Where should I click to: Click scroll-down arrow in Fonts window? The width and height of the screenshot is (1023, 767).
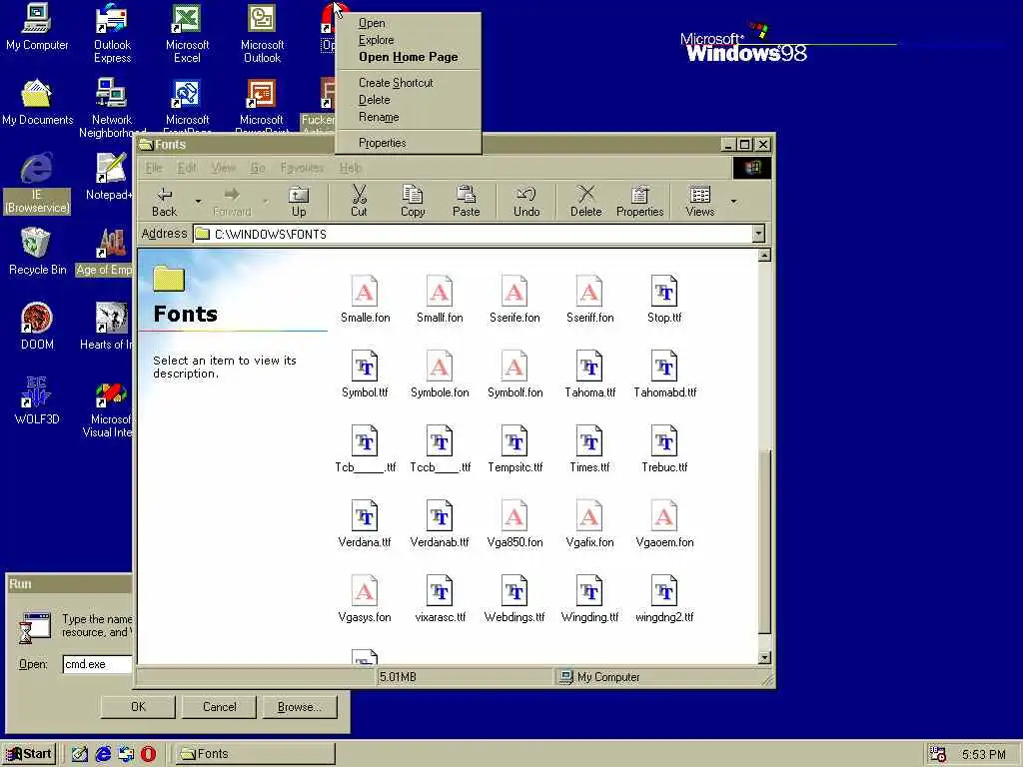pyautogui.click(x=764, y=657)
